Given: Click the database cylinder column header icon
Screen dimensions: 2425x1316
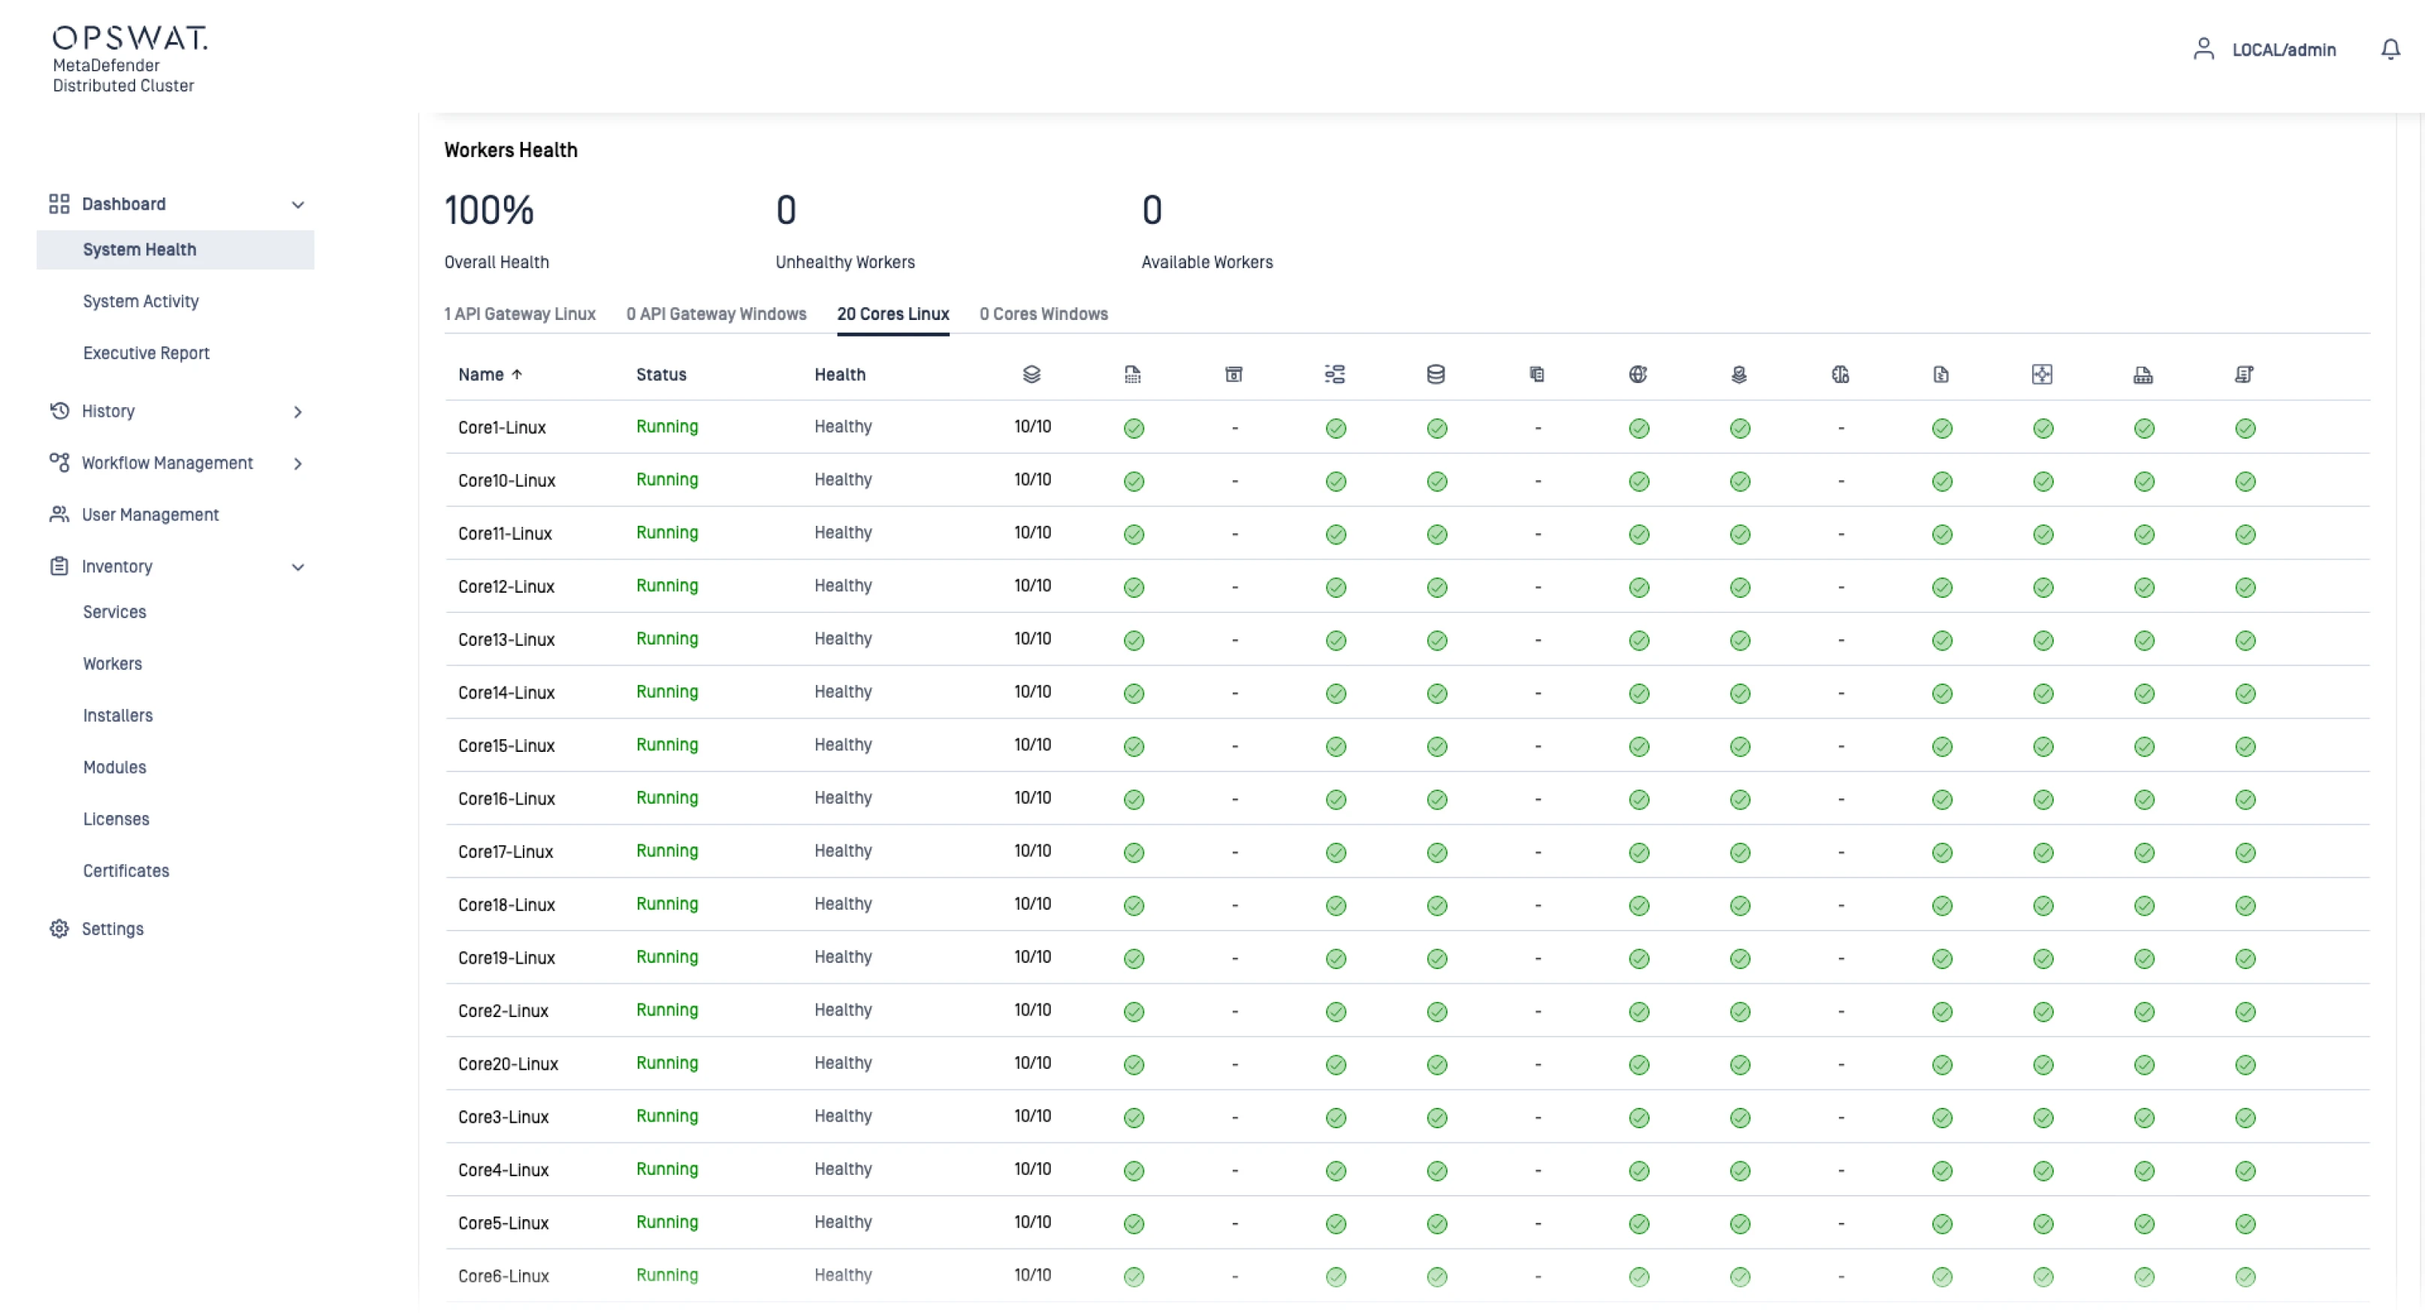Looking at the screenshot, I should pyautogui.click(x=1436, y=375).
